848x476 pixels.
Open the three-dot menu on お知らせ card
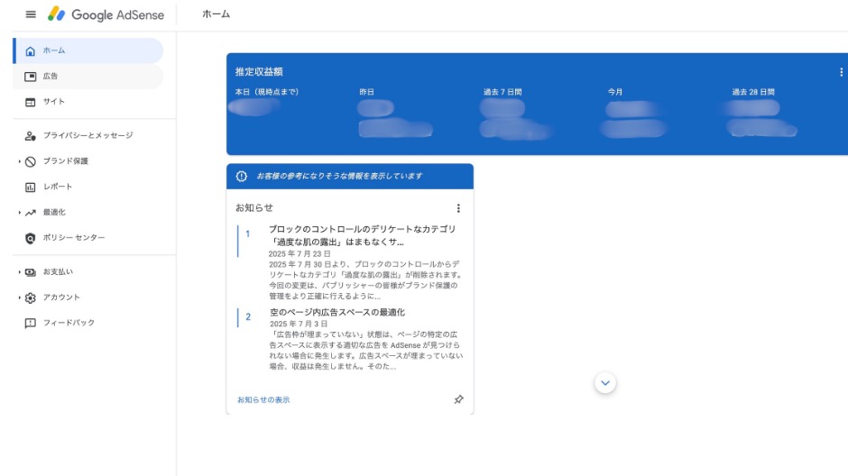click(458, 208)
